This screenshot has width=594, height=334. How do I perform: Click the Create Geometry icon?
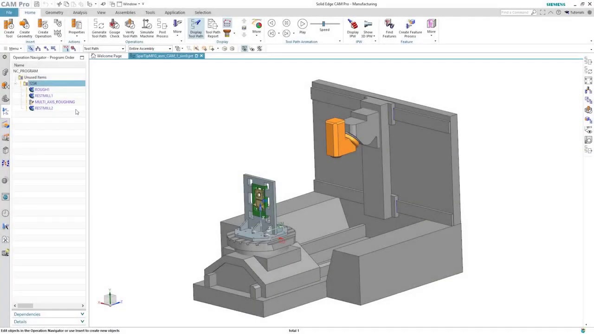click(x=25, y=28)
